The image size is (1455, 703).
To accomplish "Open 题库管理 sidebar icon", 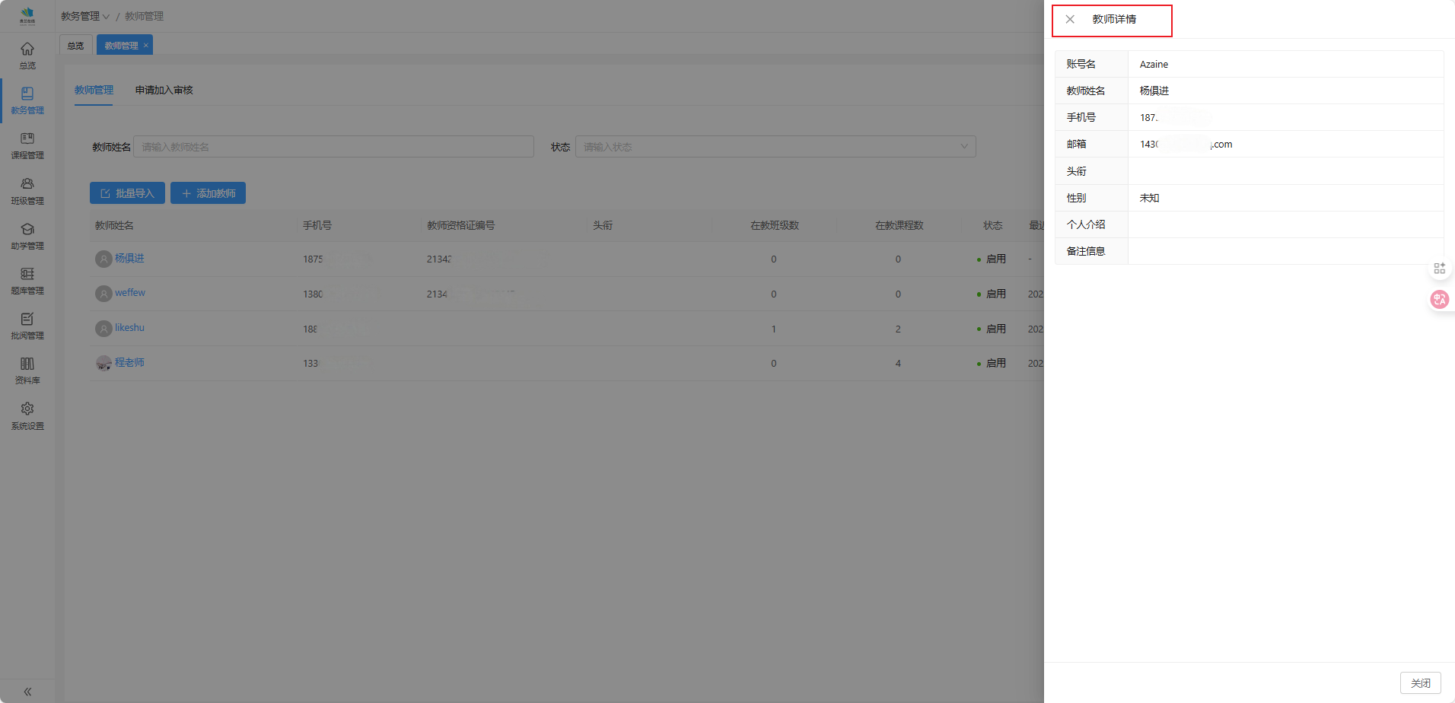I will [27, 280].
